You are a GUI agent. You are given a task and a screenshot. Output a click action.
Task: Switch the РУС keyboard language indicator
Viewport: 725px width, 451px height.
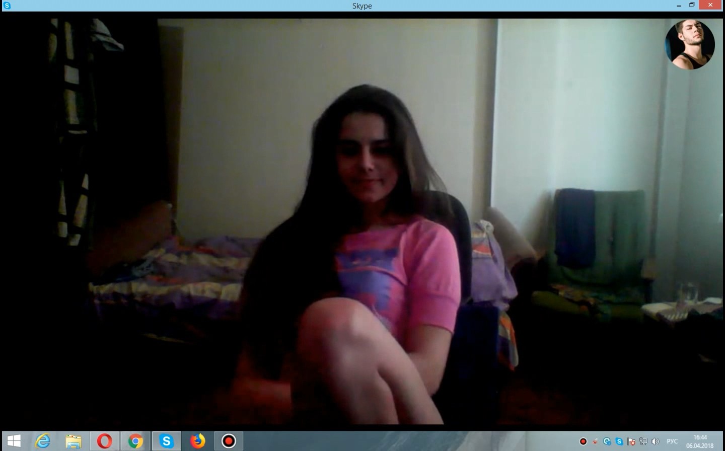672,441
